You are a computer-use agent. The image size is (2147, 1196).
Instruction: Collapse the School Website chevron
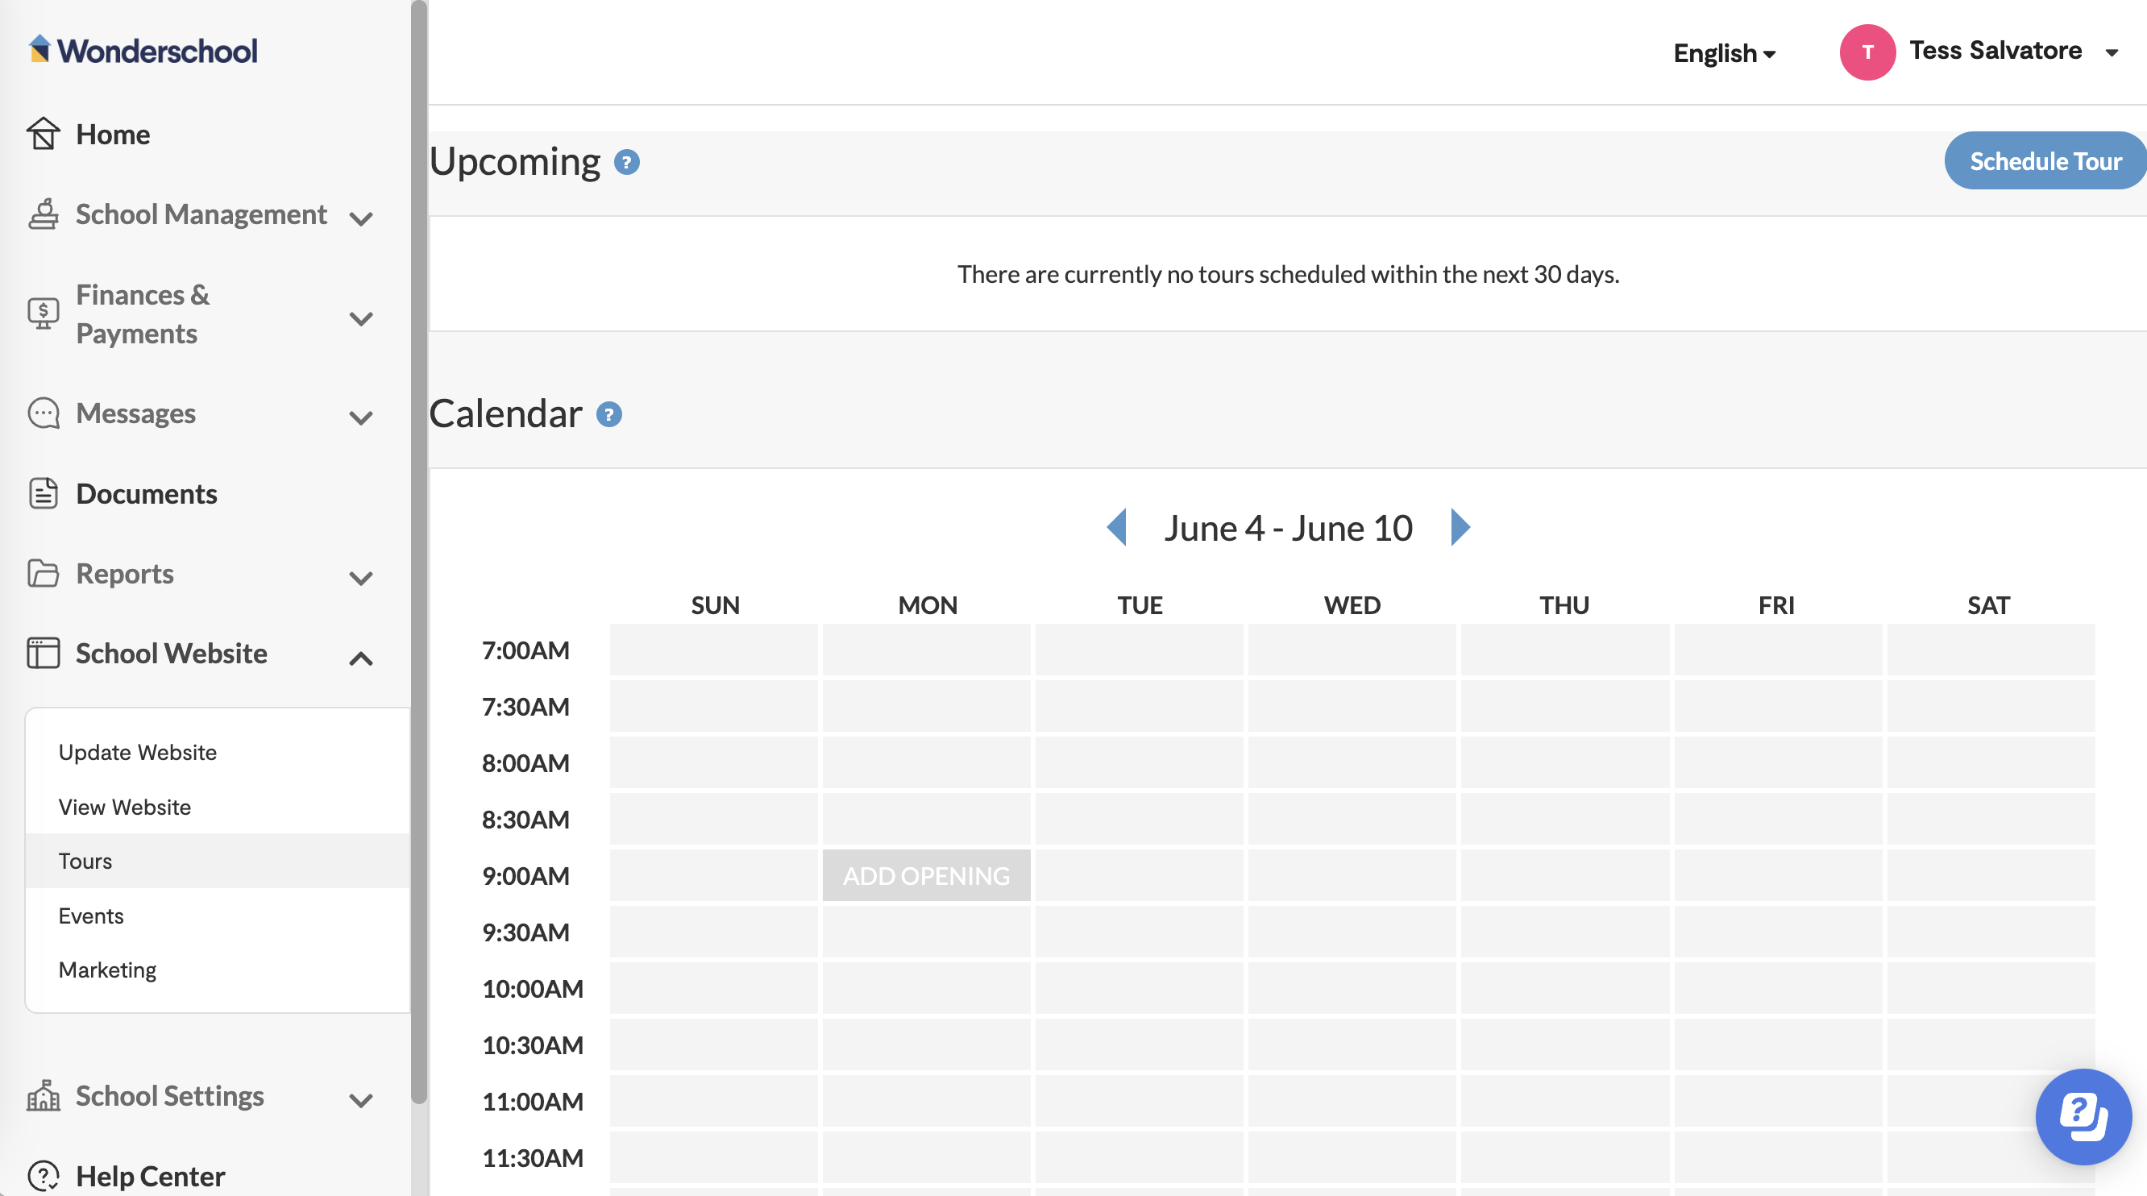pyautogui.click(x=361, y=658)
